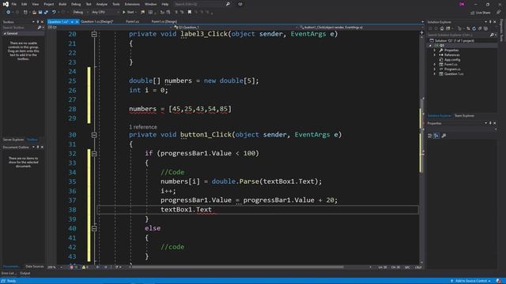The image size is (506, 284).
Task: Click the '1 reference' CodeLens link
Action: [143, 127]
